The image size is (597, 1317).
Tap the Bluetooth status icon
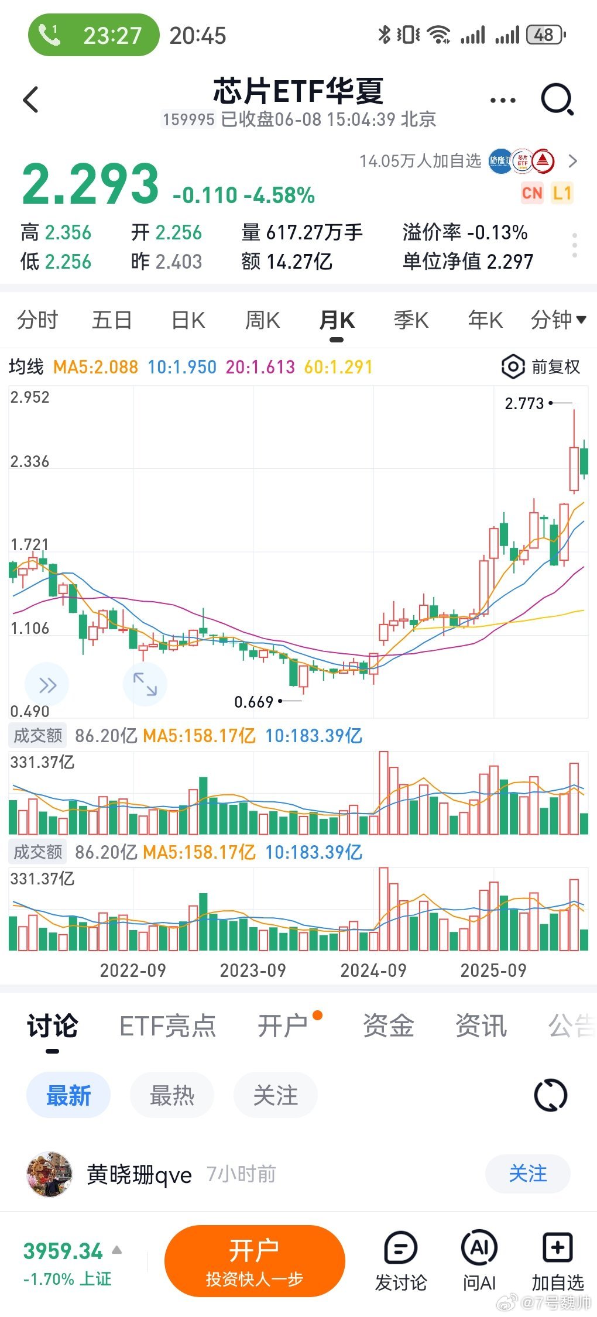(x=384, y=35)
